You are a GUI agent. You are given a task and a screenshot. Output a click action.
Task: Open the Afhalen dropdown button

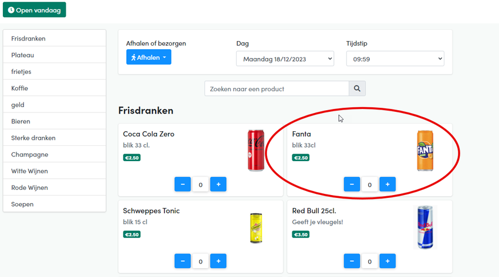[149, 57]
